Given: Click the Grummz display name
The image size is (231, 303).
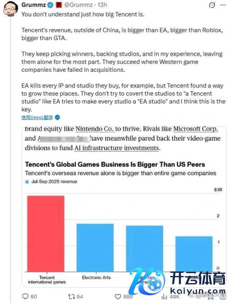Looking at the screenshot, I should point(32,5).
